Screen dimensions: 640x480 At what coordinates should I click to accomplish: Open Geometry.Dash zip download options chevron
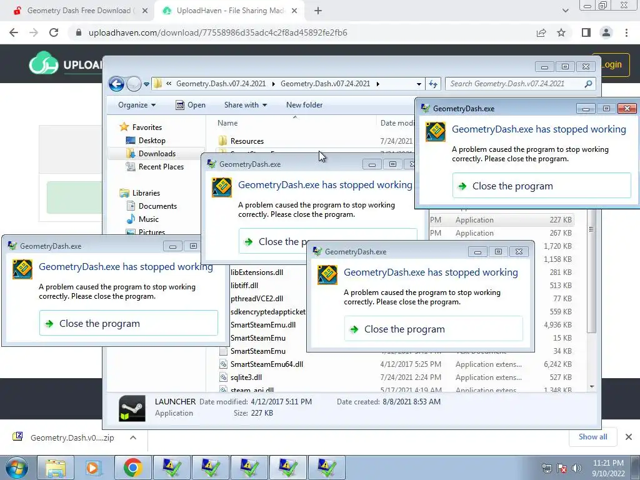point(133,437)
